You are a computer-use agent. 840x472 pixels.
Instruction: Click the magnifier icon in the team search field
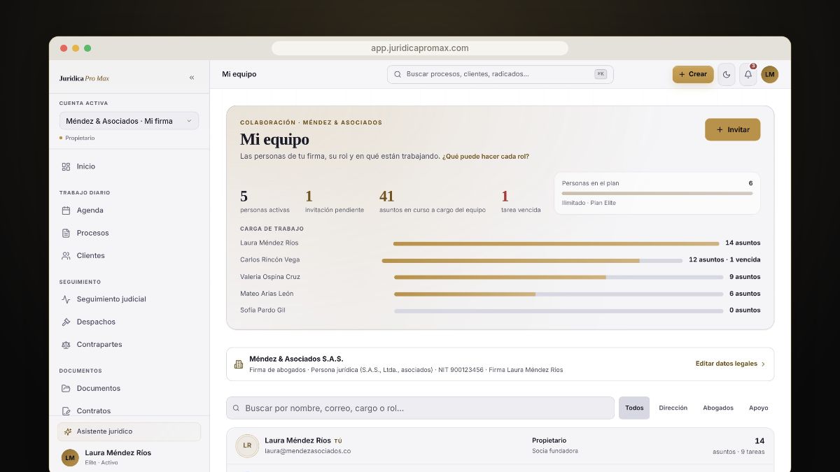click(x=237, y=408)
